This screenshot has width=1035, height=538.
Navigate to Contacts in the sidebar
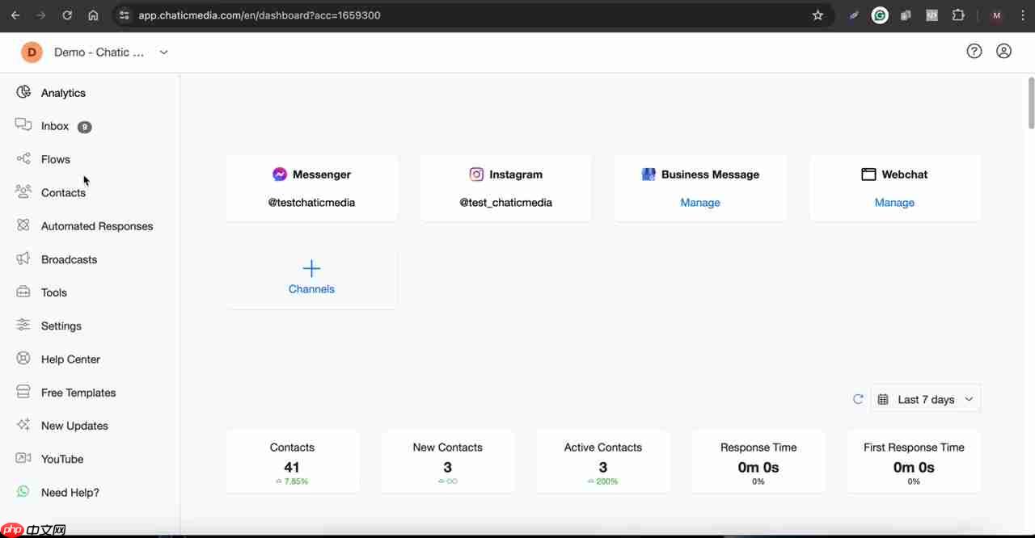click(63, 192)
